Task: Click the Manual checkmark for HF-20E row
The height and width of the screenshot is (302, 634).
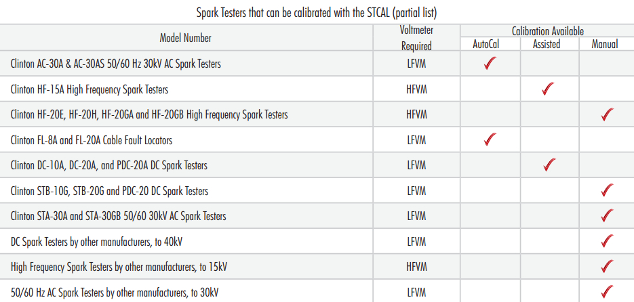Action: click(608, 114)
